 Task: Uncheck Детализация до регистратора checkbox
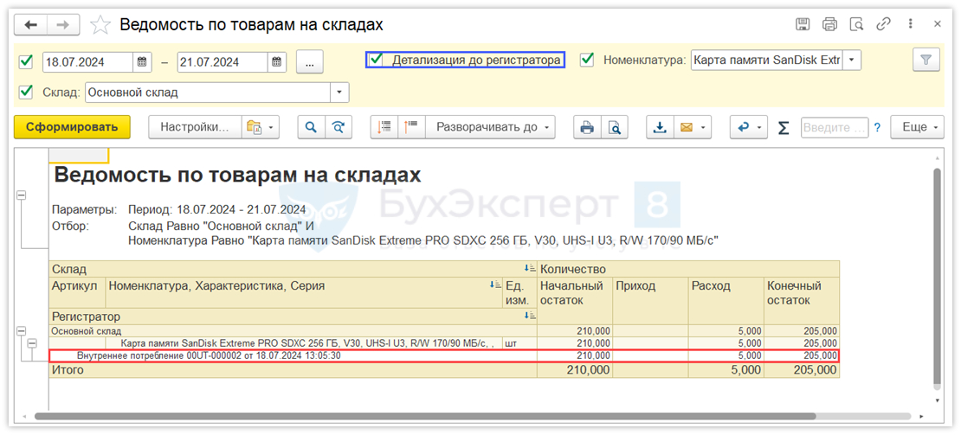[376, 60]
